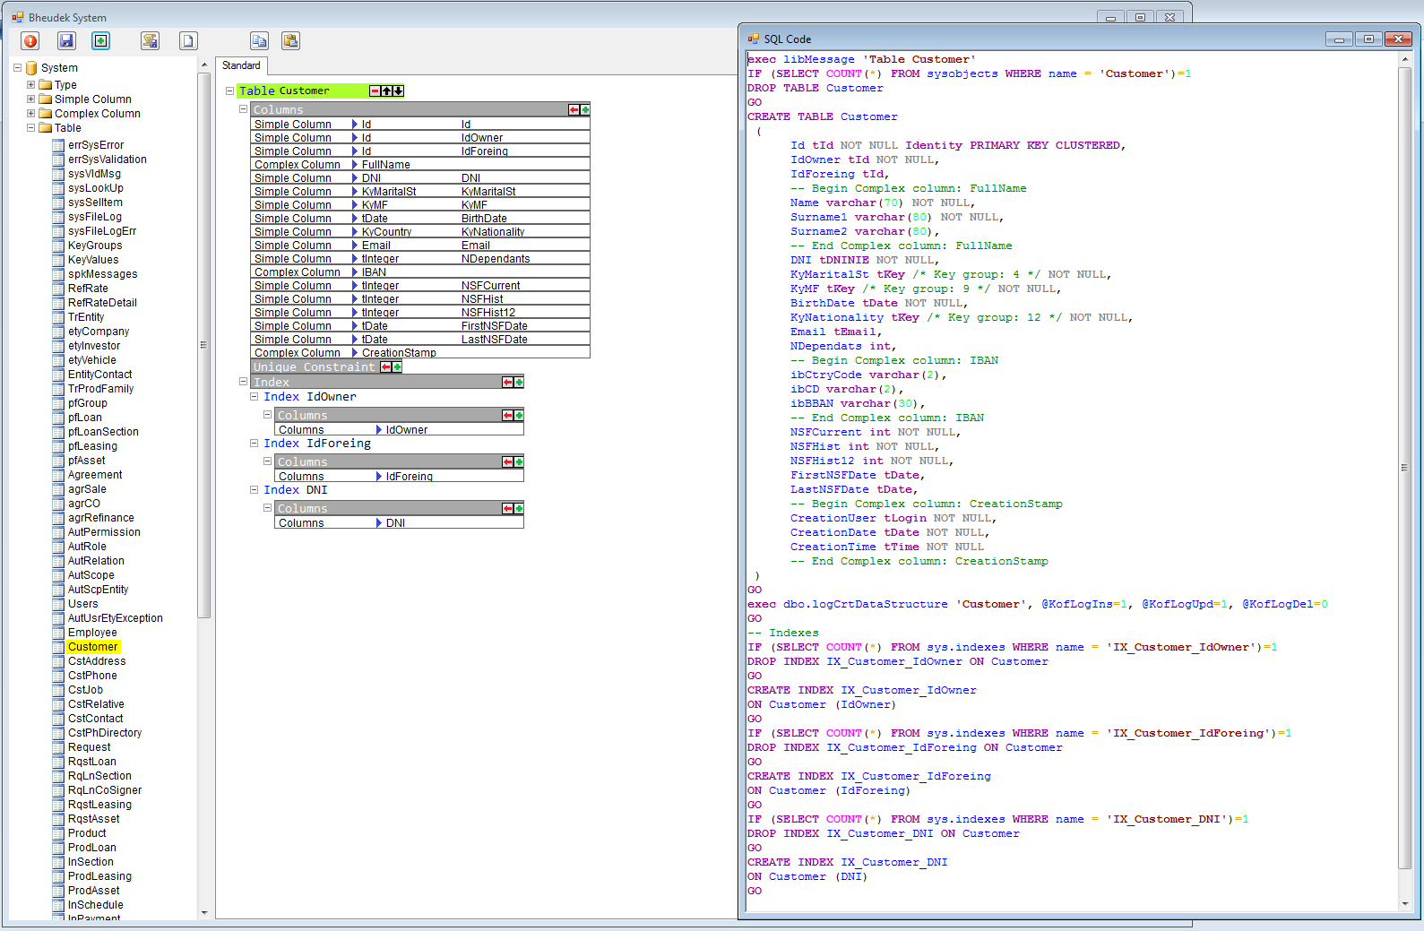Select the Employee table in tree
Image resolution: width=1424 pixels, height=931 pixels.
(92, 633)
